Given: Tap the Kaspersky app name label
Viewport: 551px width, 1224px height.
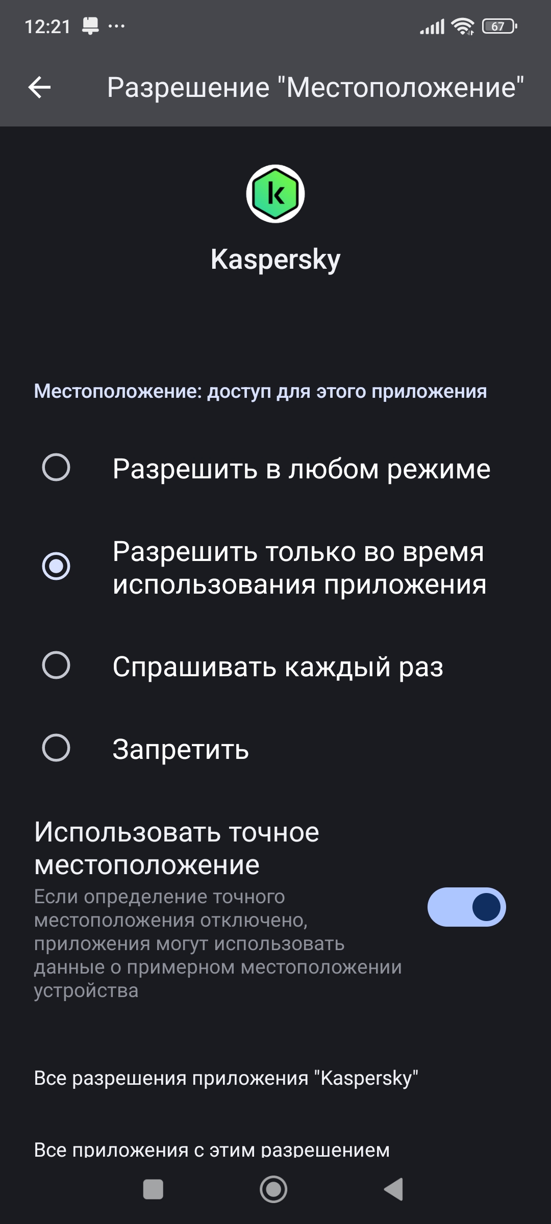Looking at the screenshot, I should pyautogui.click(x=275, y=260).
